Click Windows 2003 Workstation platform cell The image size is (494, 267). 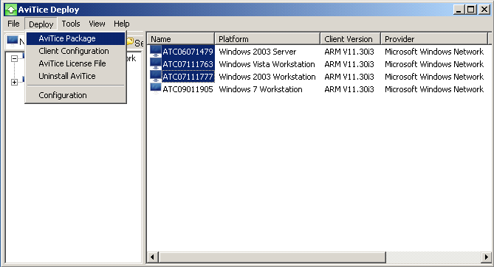tap(267, 77)
